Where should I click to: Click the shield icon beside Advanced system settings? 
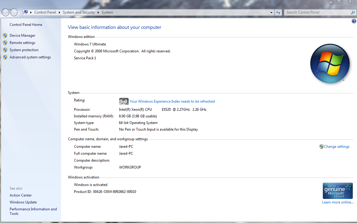(5, 57)
